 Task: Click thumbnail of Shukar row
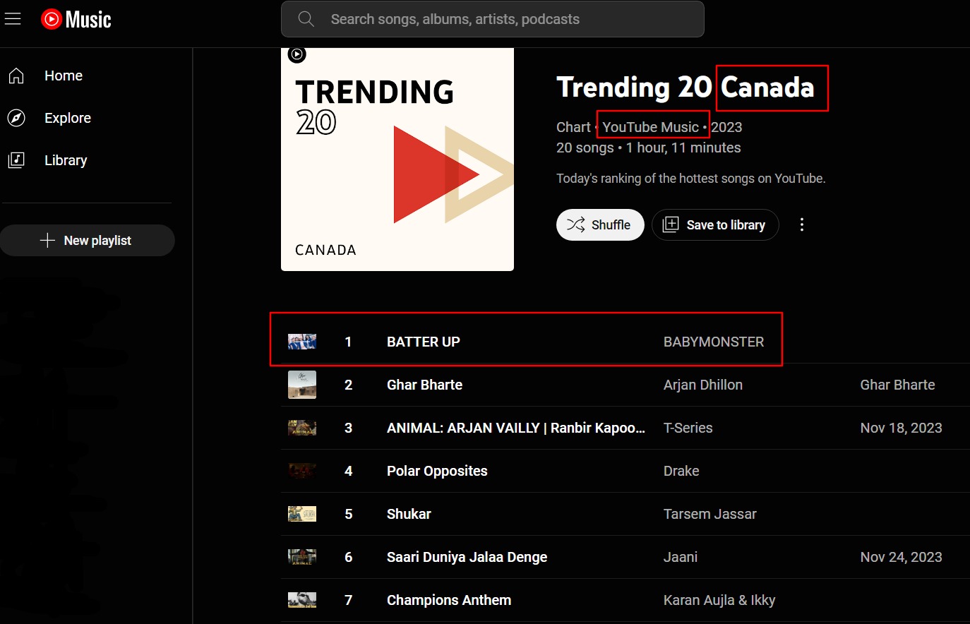[302, 514]
